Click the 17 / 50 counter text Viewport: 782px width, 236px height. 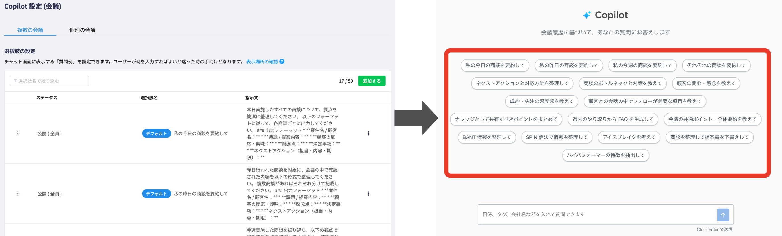346,81
